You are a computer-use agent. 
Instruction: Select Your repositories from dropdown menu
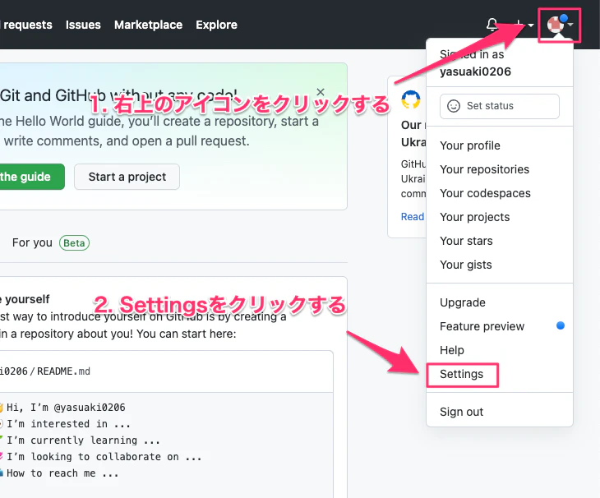[x=484, y=169]
